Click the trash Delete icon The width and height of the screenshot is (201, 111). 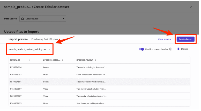click(x=178, y=49)
